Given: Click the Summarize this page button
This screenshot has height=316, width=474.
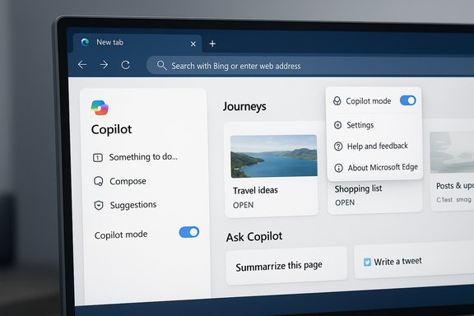Looking at the screenshot, I should [x=286, y=266].
